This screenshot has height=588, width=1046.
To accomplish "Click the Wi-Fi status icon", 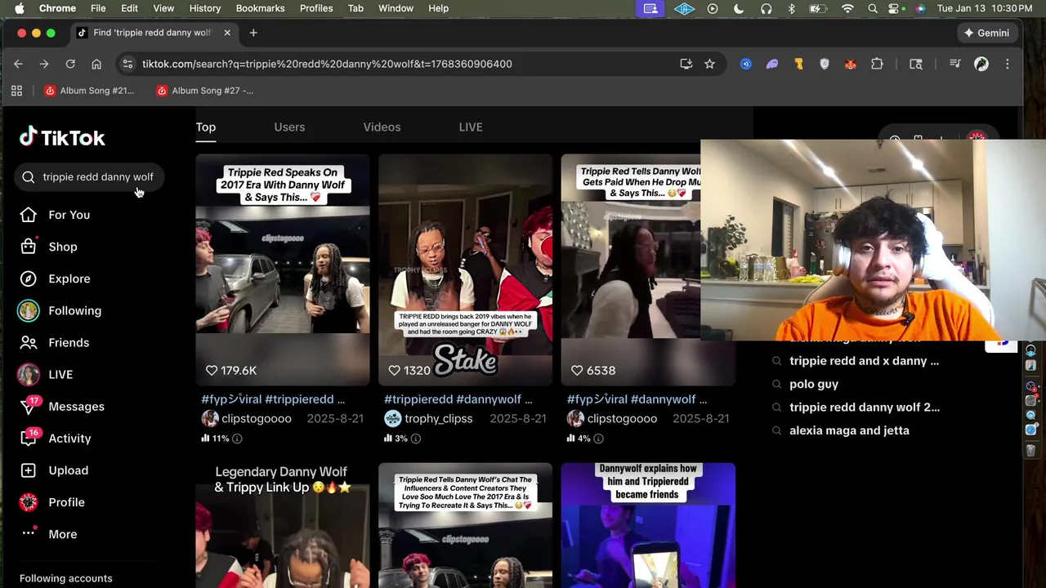I will (847, 8).
